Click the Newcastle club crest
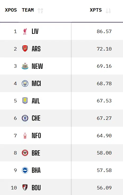This screenshot has width=123, height=195. (x=25, y=66)
